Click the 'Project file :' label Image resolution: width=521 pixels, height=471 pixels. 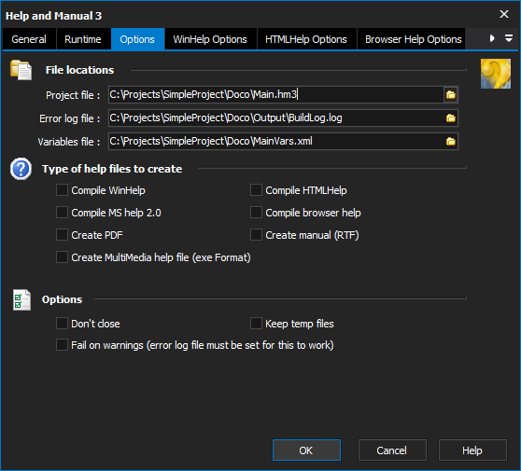tap(73, 95)
